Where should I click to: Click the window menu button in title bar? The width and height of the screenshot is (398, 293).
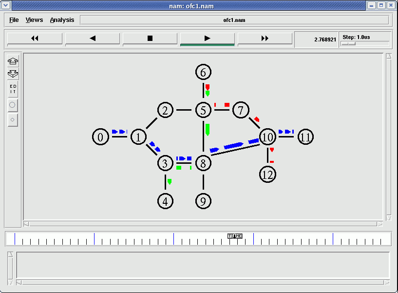pyautogui.click(x=6, y=5)
